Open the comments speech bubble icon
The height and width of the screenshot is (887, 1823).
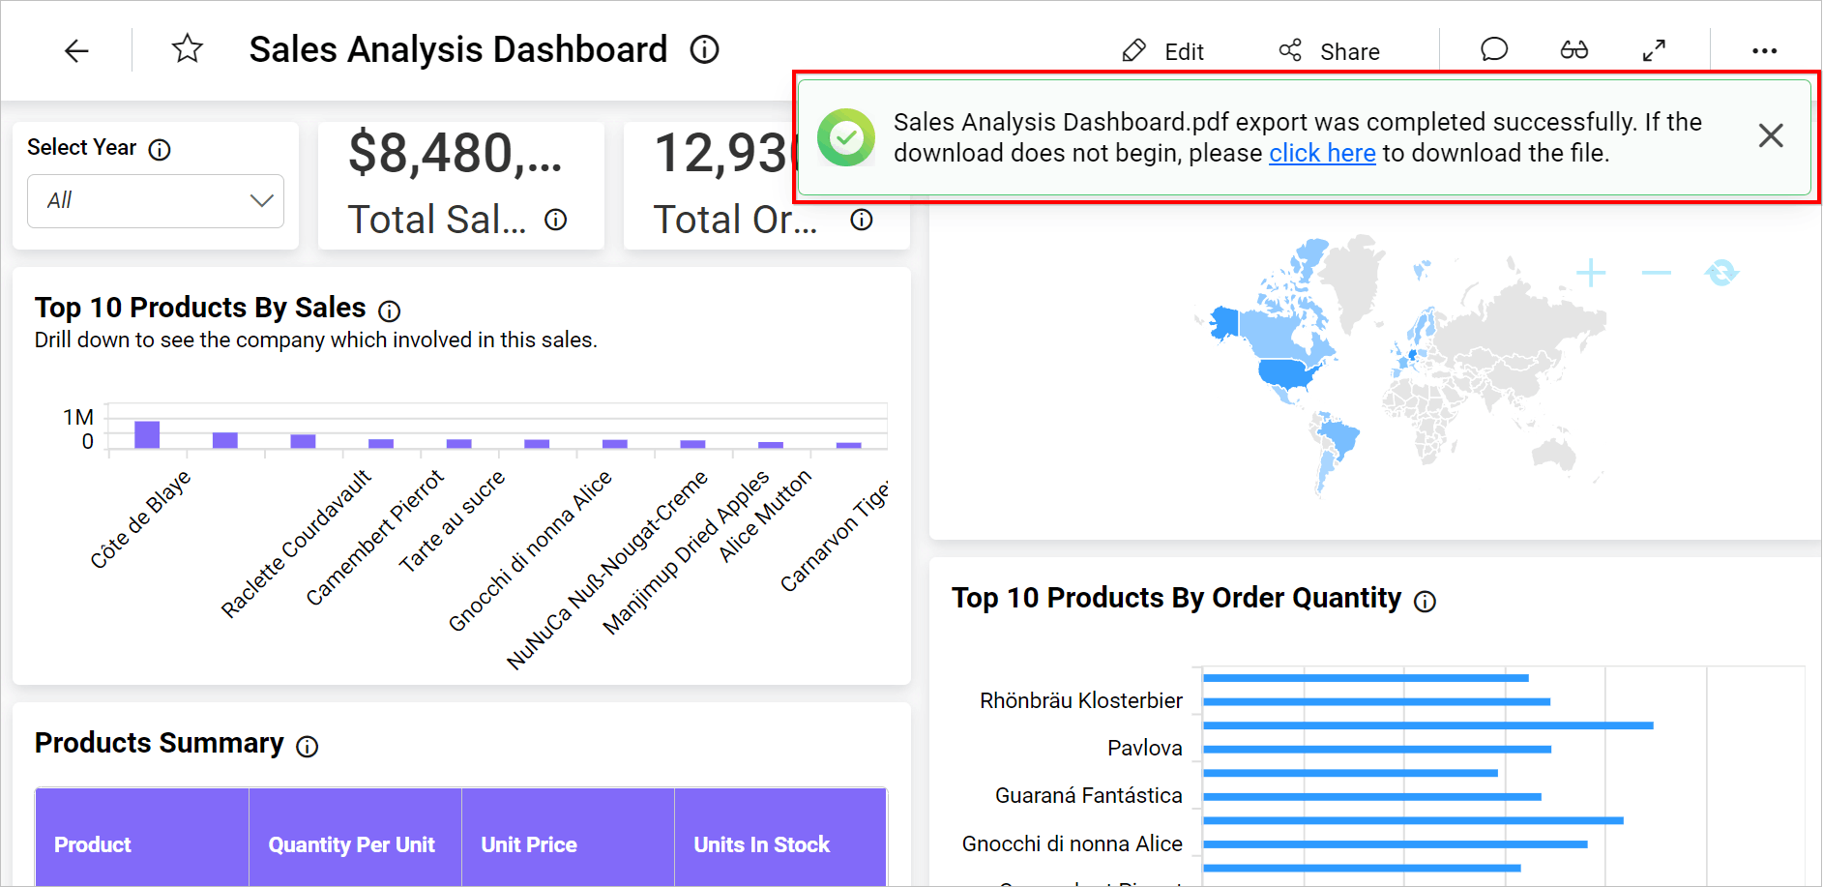click(1493, 49)
